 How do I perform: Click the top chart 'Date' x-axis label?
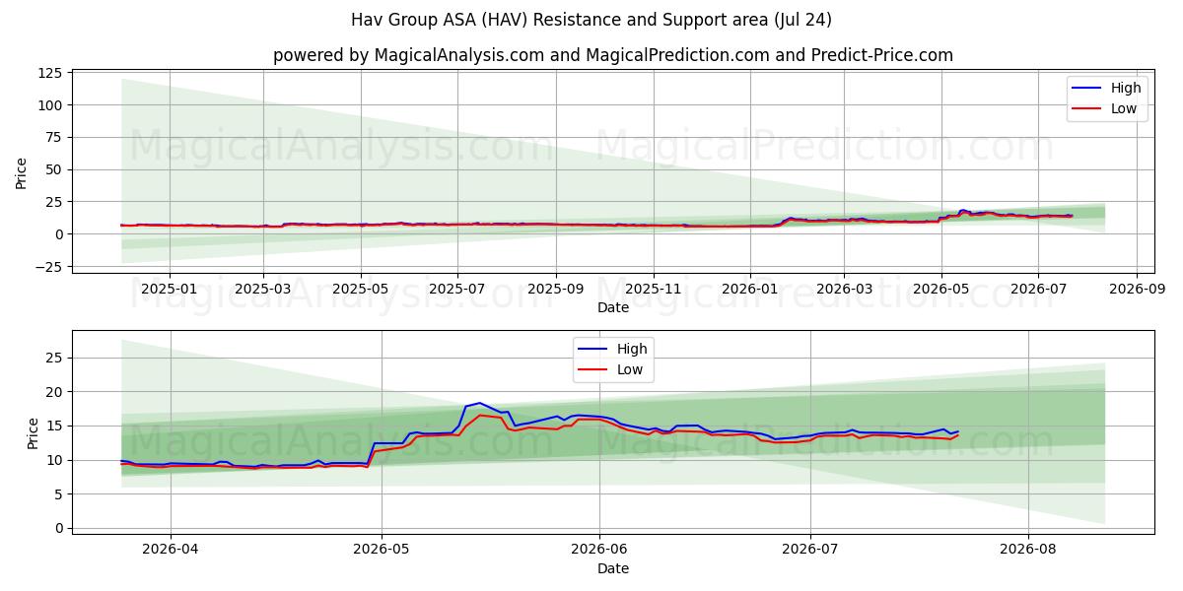pyautogui.click(x=613, y=307)
